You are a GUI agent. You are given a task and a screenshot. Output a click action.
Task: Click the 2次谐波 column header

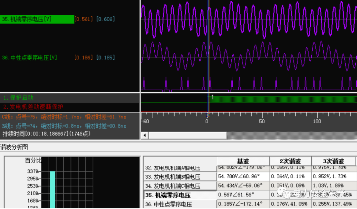290,161
